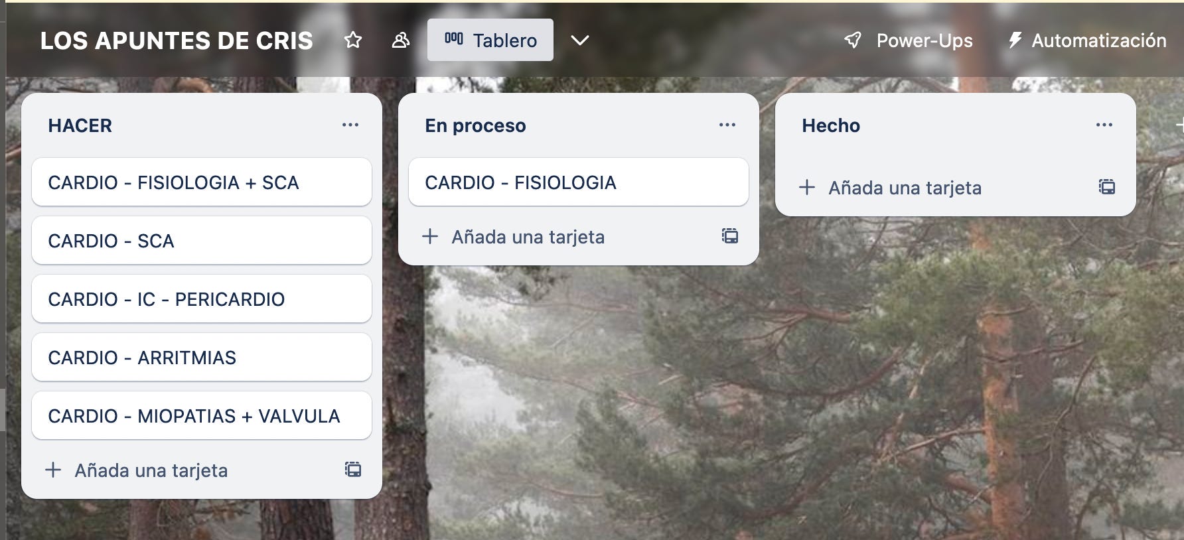Open the board visibility people icon
The height and width of the screenshot is (540, 1184).
401,40
